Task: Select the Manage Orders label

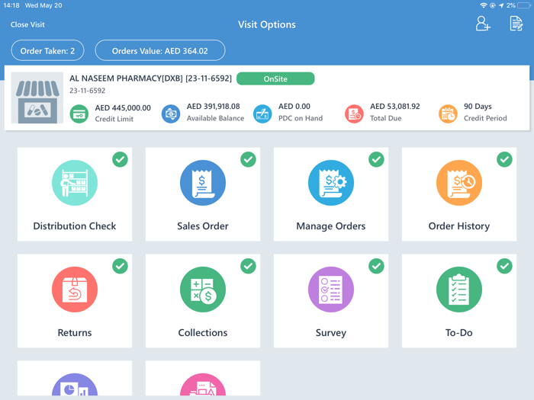Action: point(330,226)
